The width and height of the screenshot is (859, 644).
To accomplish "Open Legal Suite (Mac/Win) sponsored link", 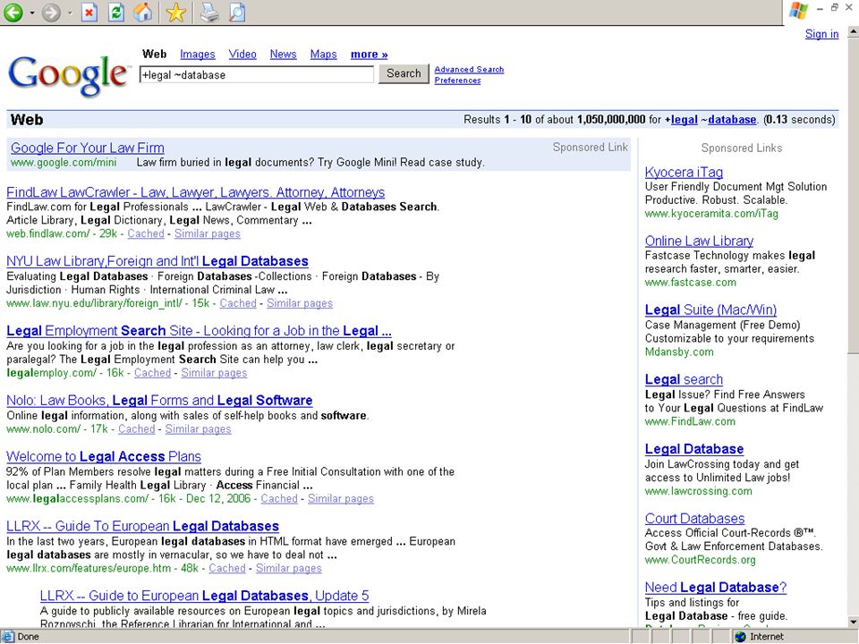I will click(x=710, y=310).
